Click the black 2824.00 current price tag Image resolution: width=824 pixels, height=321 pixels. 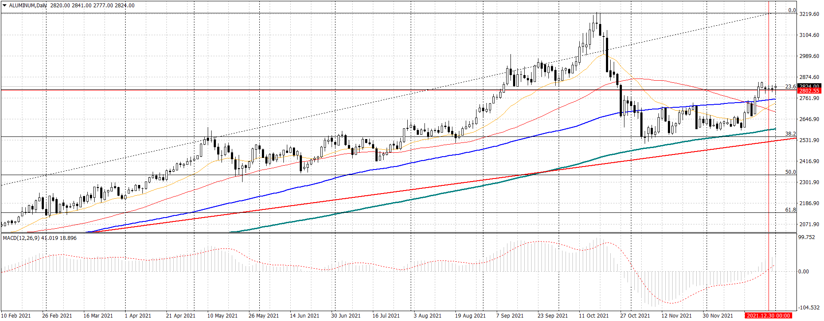tap(809, 86)
